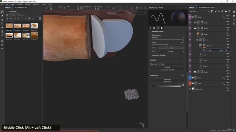Toggle symmetry icon in top toolbar

click(137, 8)
